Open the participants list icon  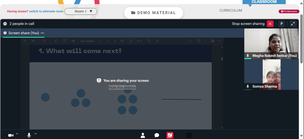click(x=143, y=135)
